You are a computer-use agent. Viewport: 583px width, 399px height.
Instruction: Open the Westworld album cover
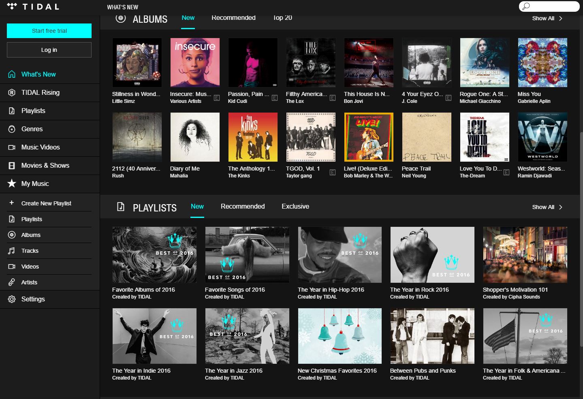coord(542,137)
